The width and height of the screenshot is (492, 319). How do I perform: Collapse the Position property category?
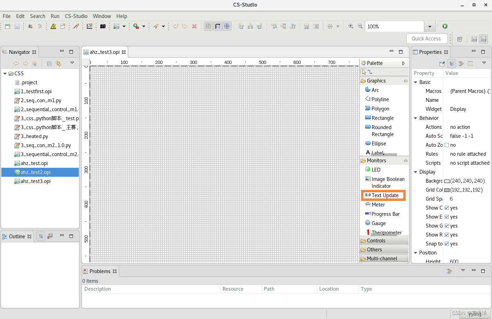(x=416, y=253)
